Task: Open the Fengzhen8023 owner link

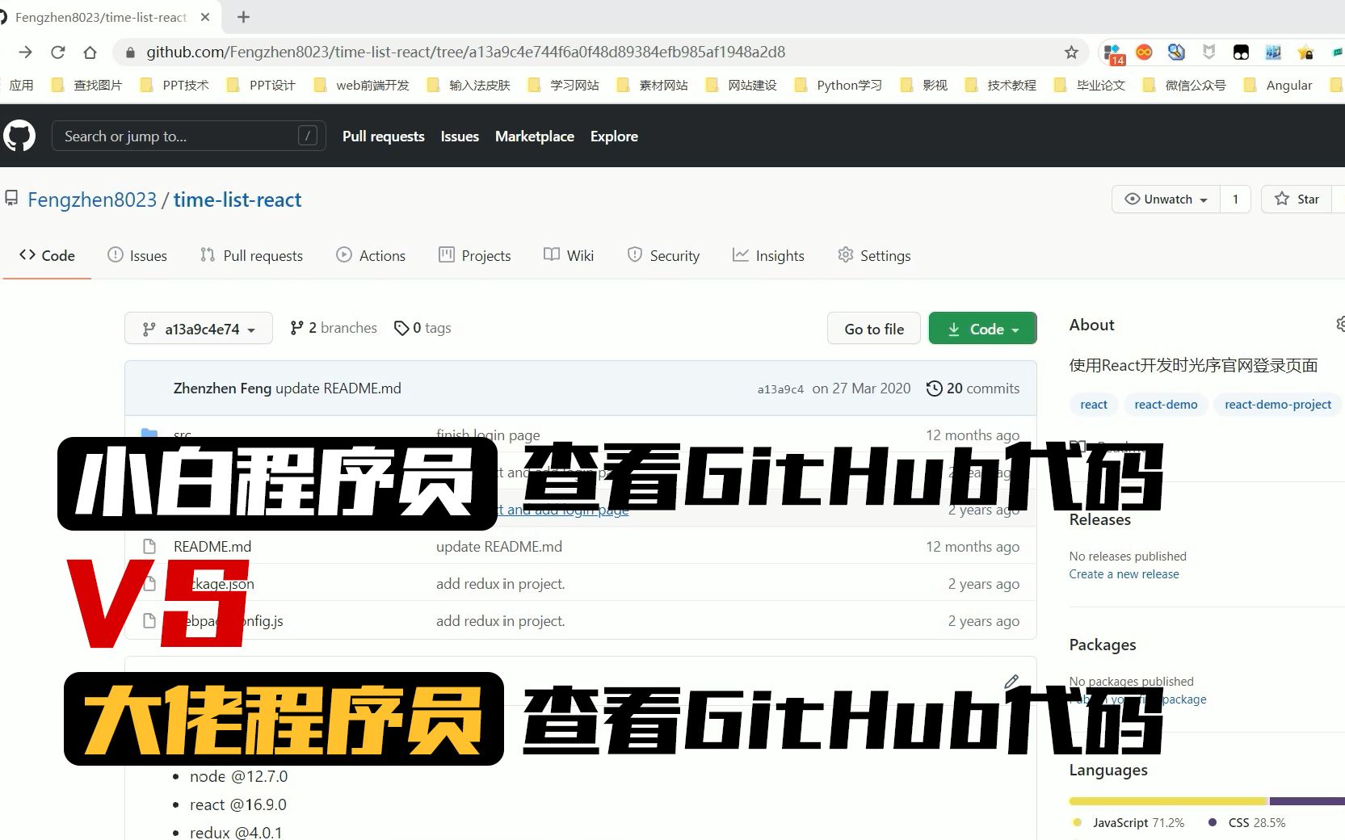Action: (x=92, y=199)
